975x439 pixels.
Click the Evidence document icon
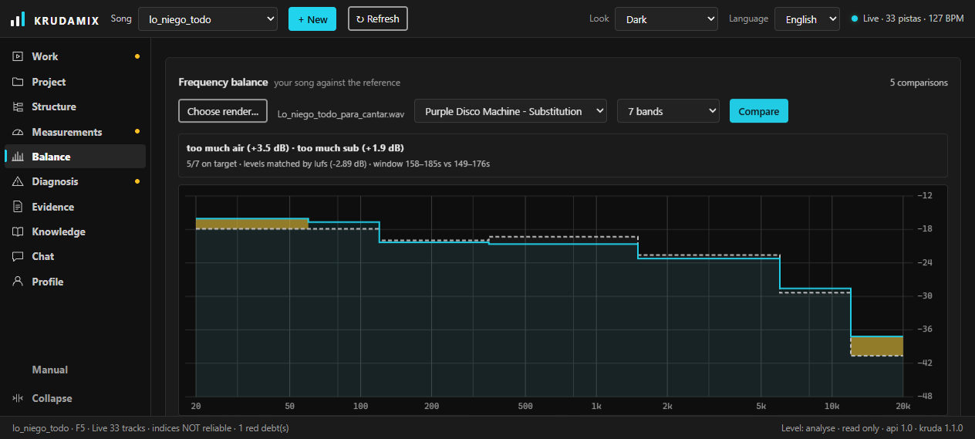pos(18,207)
